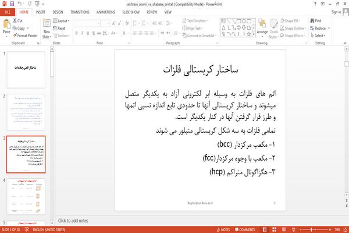Copy the selection
349x233 pixels.
pos(20,28)
